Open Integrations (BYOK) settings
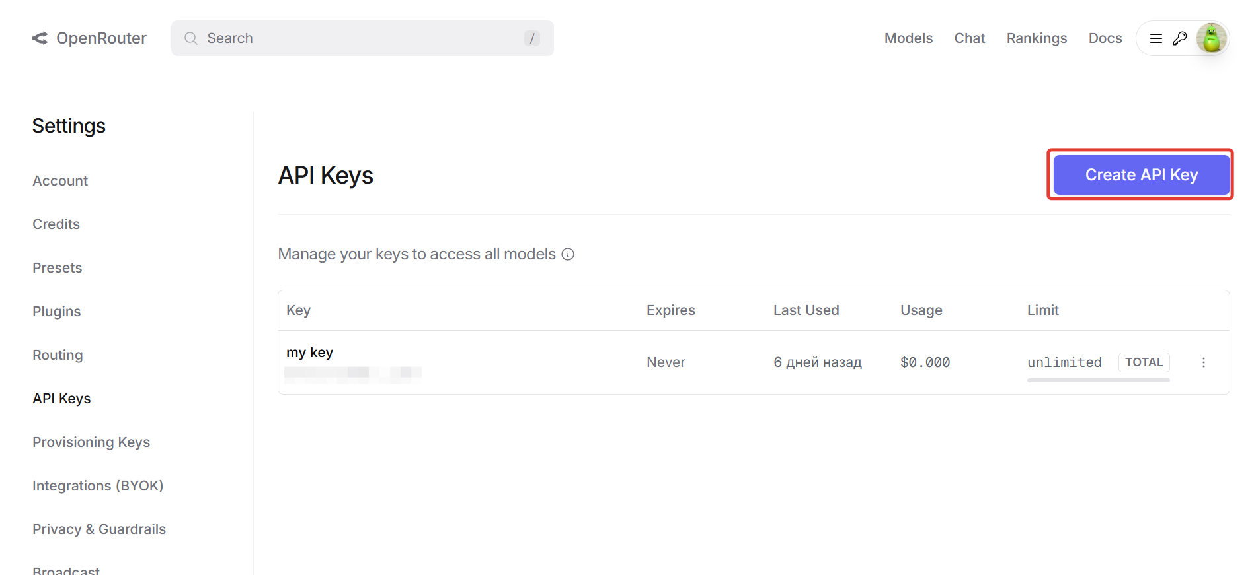The image size is (1252, 575). (98, 486)
